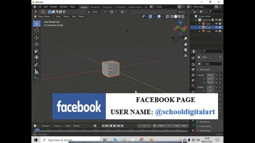255x143 pixels.
Task: Open the World properties tab
Action: click(193, 86)
